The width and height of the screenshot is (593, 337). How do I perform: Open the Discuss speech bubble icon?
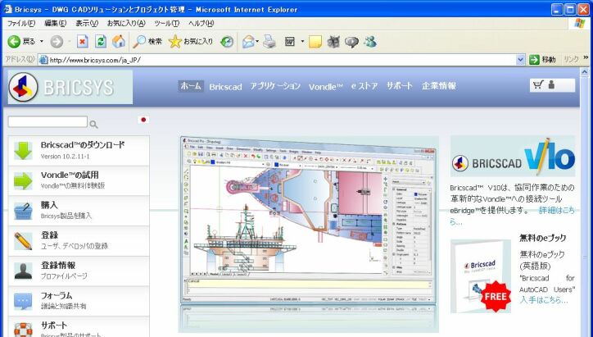click(x=351, y=42)
